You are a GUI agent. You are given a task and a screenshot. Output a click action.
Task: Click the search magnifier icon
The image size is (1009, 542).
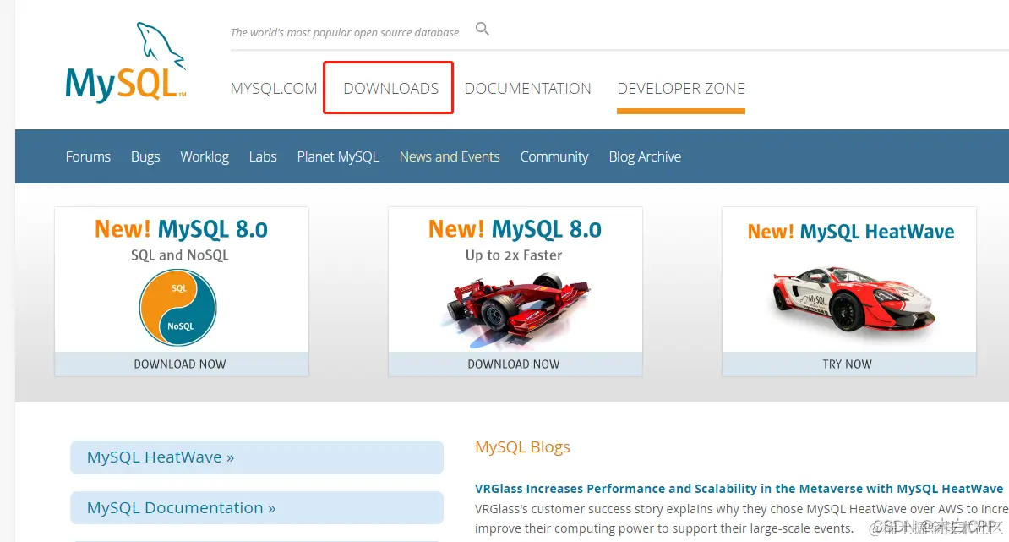(482, 29)
